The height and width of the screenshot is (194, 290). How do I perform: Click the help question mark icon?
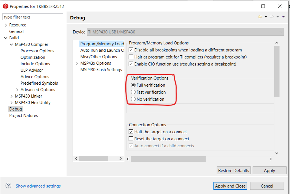point(8,186)
